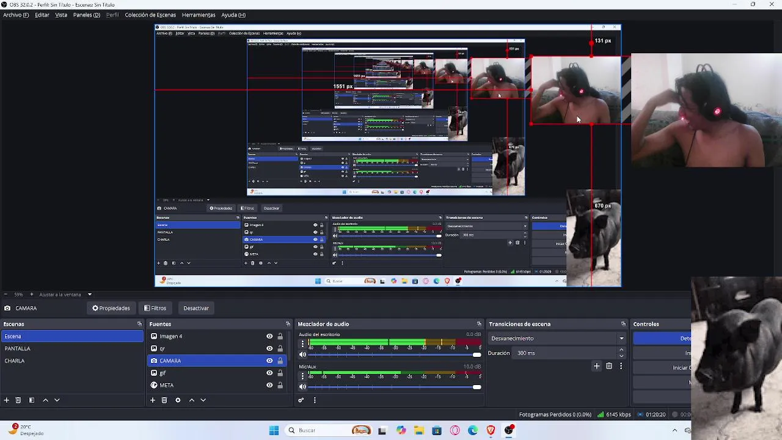Open Microsoft Edge from taskbar
Image resolution: width=782 pixels, height=440 pixels.
pyautogui.click(x=473, y=430)
